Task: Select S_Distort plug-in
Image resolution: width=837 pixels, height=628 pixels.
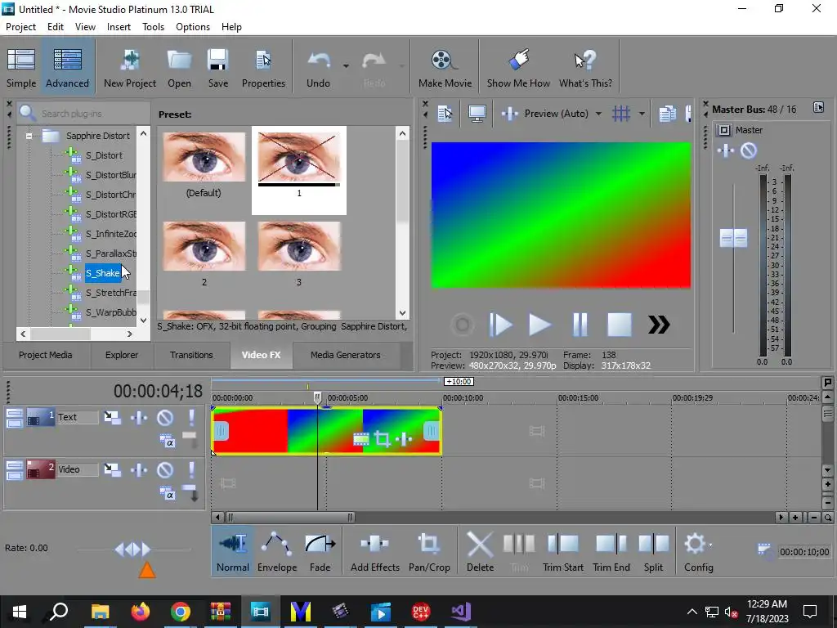Action: [104, 155]
